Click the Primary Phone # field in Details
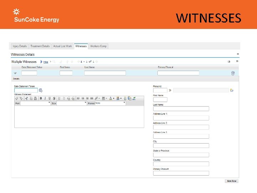Image resolution: width=257 pixels, height=193 pixels. [x=181, y=173]
